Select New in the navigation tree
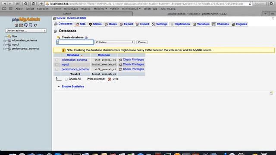 (14, 36)
